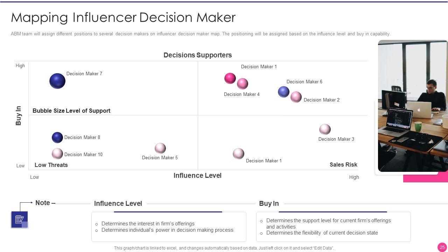Select the Sales Risk quadrant label
The width and height of the screenshot is (448, 252).
343,164
